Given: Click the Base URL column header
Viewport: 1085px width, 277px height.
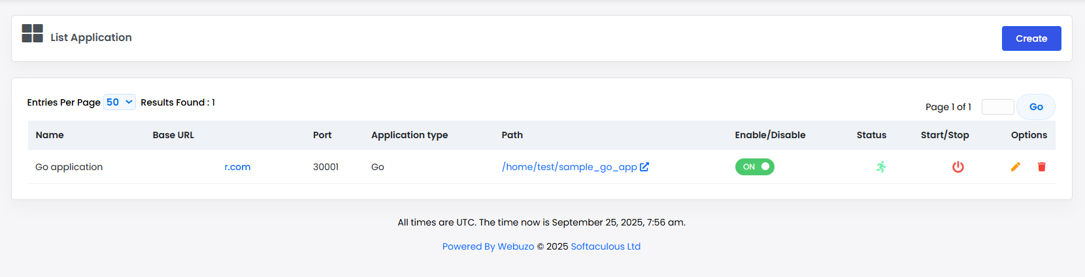Looking at the screenshot, I should (x=173, y=135).
